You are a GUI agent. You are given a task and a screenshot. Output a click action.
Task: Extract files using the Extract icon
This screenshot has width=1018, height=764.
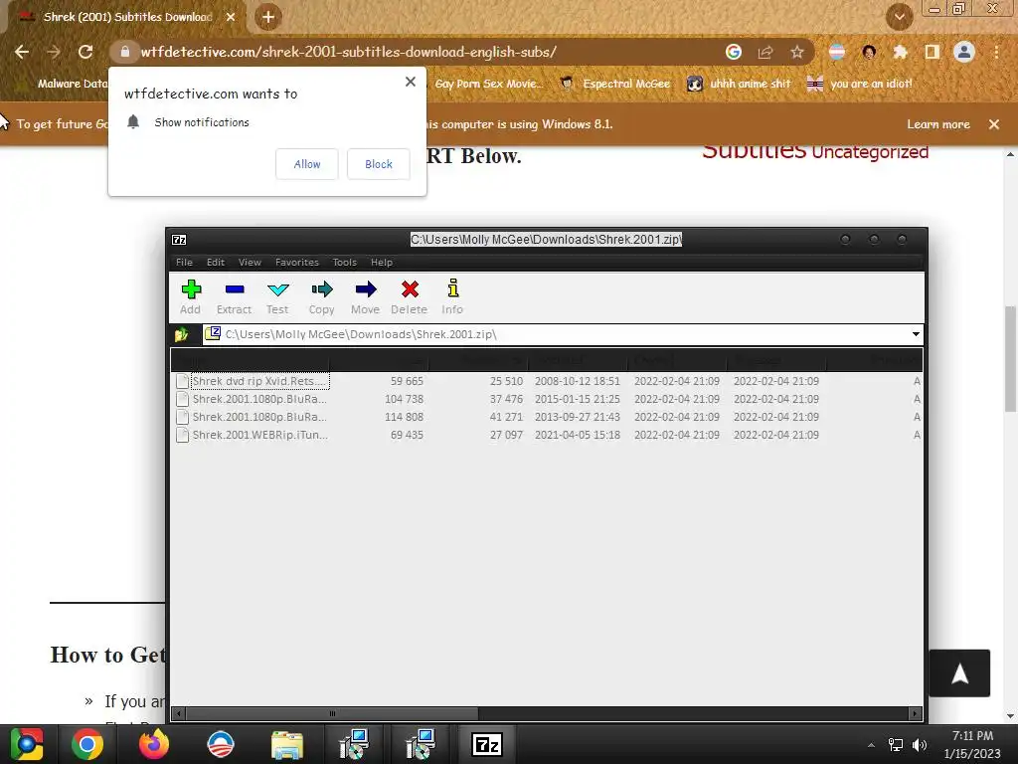[234, 296]
